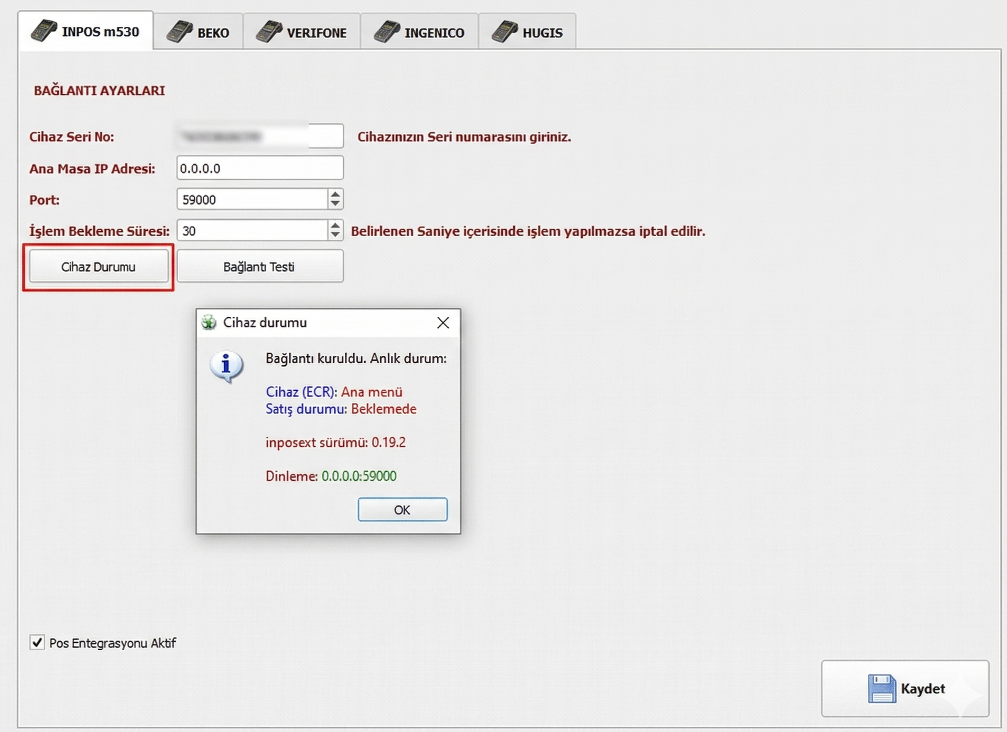
Task: Click the Cihaz Durumu button
Action: (98, 266)
